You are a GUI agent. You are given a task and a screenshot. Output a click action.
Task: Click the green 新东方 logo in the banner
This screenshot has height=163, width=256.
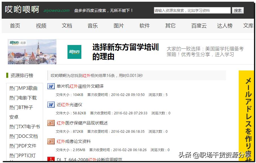coord(74,52)
